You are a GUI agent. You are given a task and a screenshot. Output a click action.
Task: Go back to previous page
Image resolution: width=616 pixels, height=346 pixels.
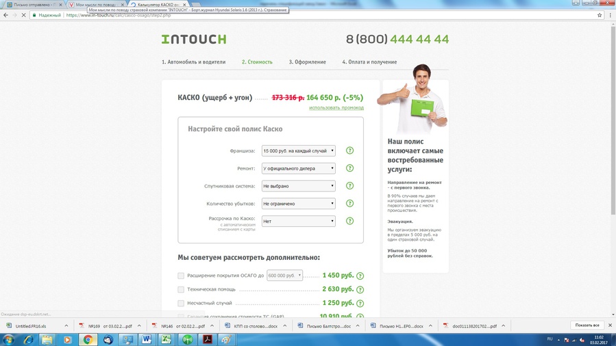[x=5, y=15]
